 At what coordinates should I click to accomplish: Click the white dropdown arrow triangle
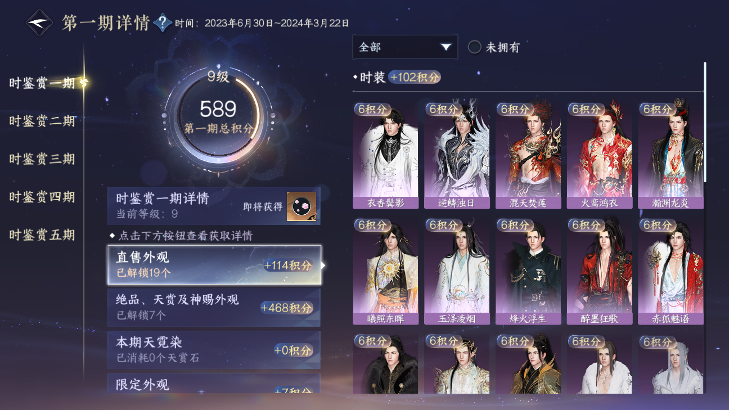[x=446, y=47]
